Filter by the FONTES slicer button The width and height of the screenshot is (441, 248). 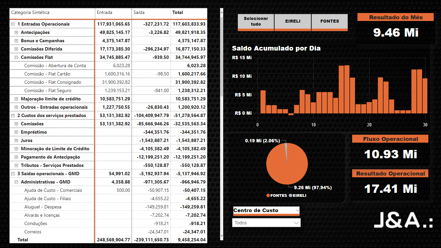tap(330, 22)
